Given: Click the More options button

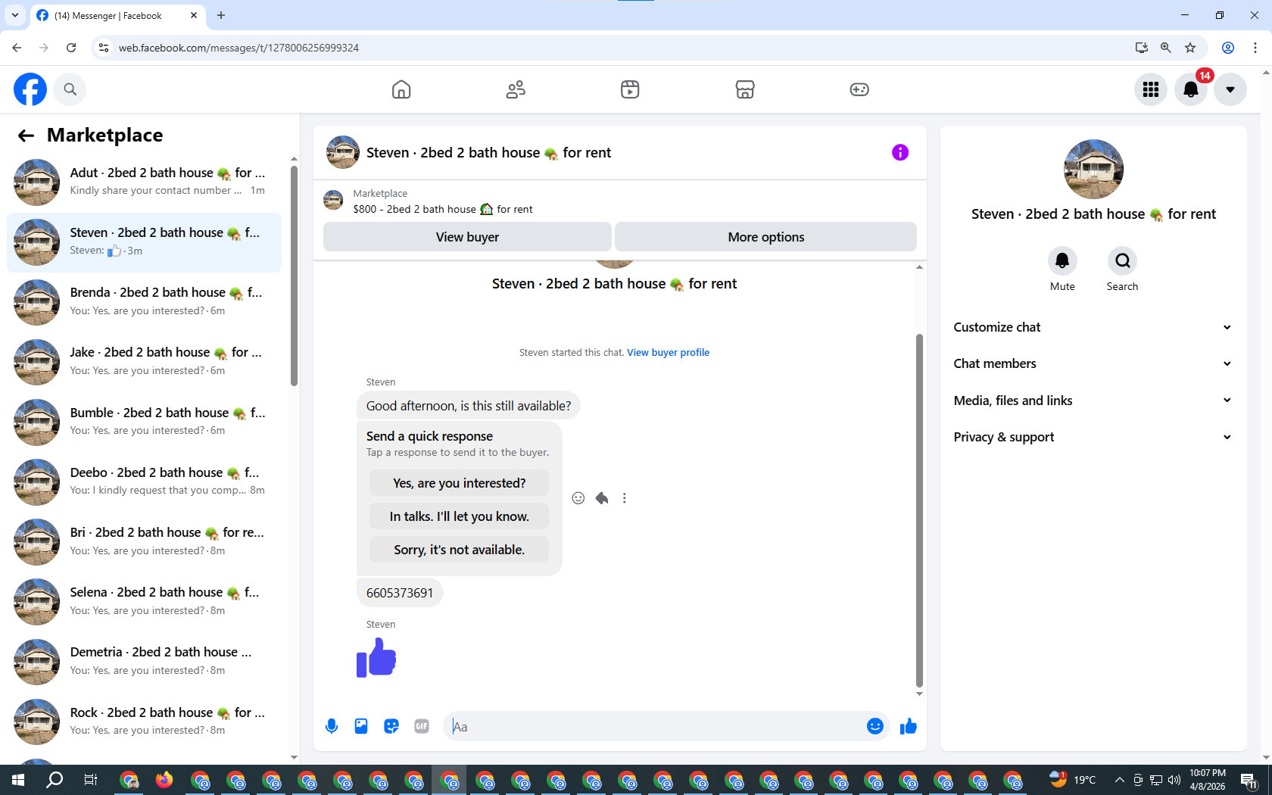Looking at the screenshot, I should (x=766, y=237).
